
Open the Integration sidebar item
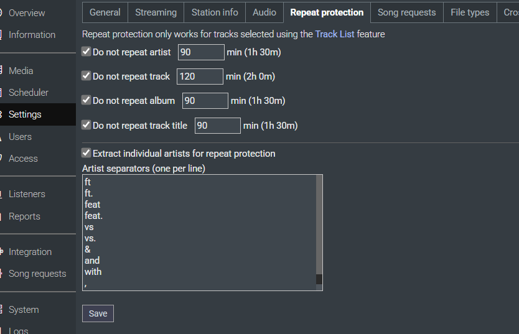(x=30, y=252)
